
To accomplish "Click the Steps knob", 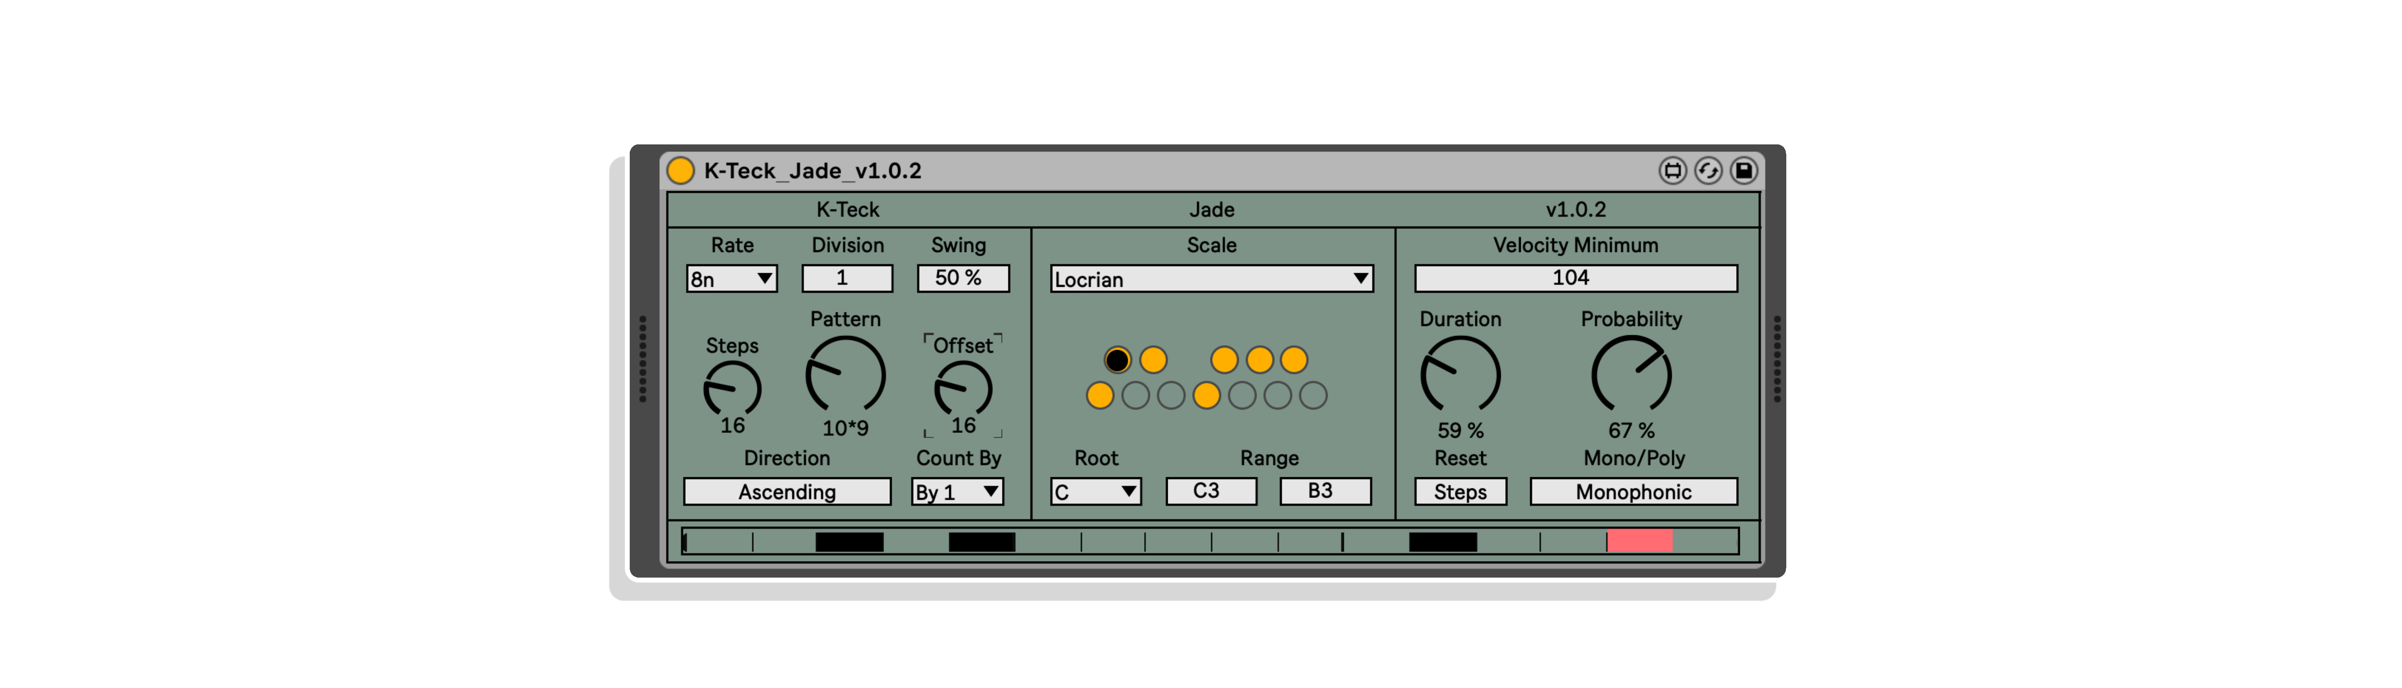I will [732, 389].
